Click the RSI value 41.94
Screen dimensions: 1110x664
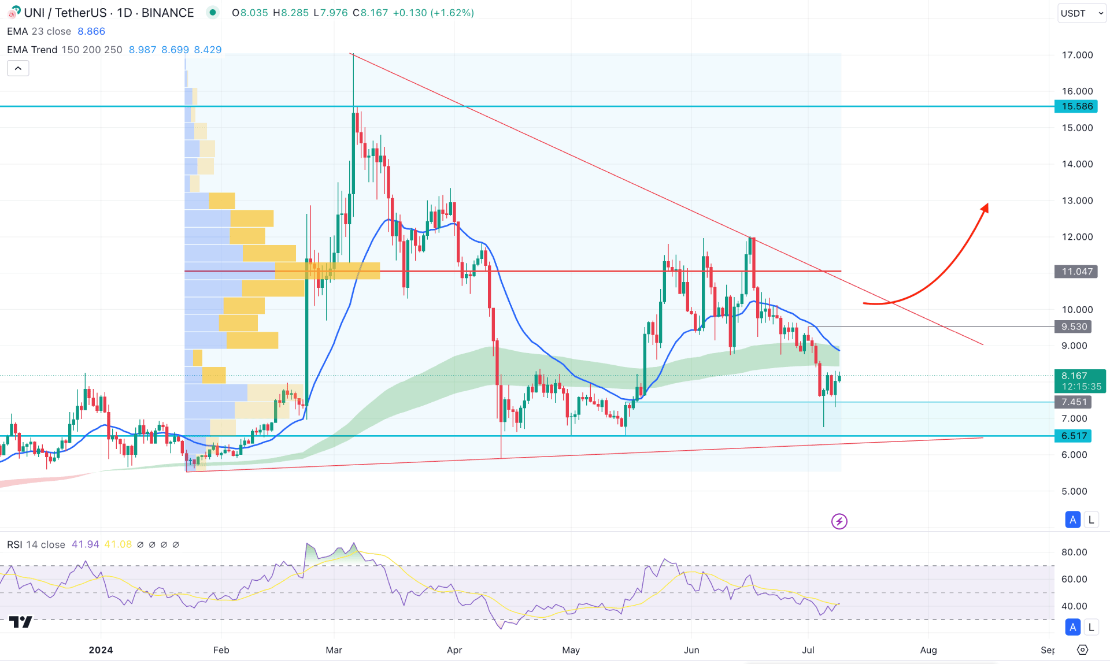pos(86,544)
